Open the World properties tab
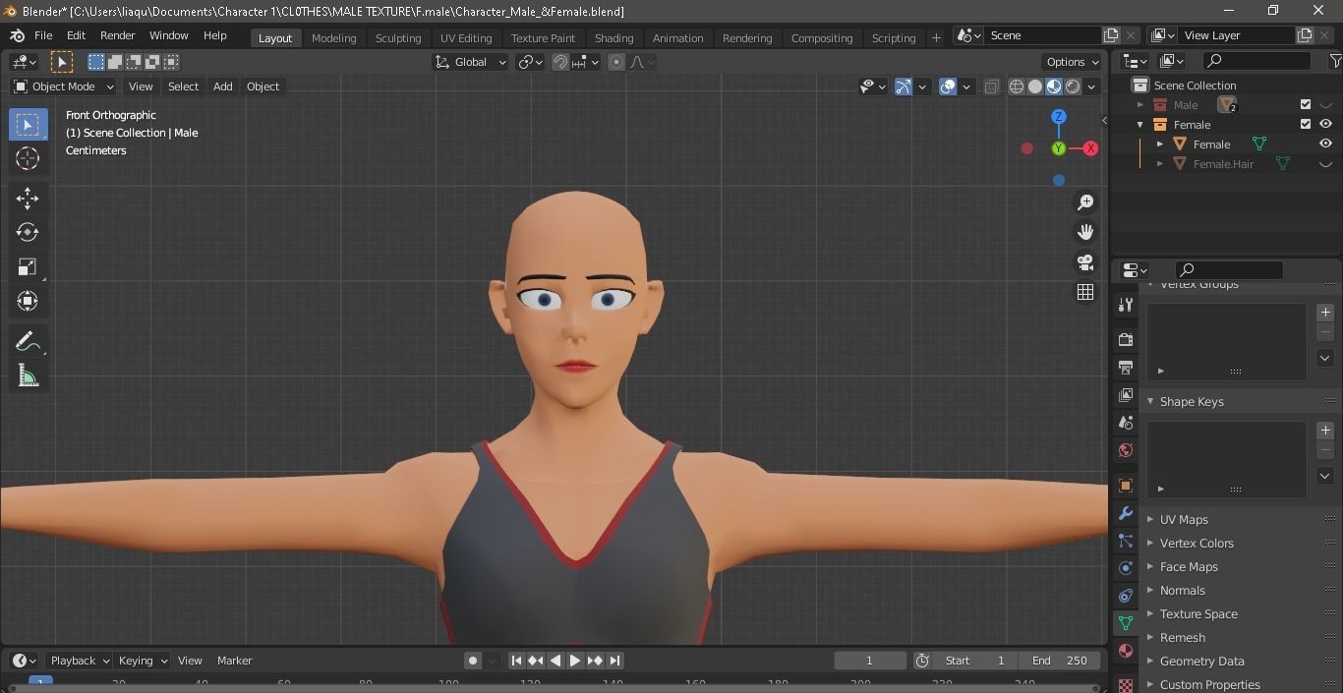 pyautogui.click(x=1126, y=450)
